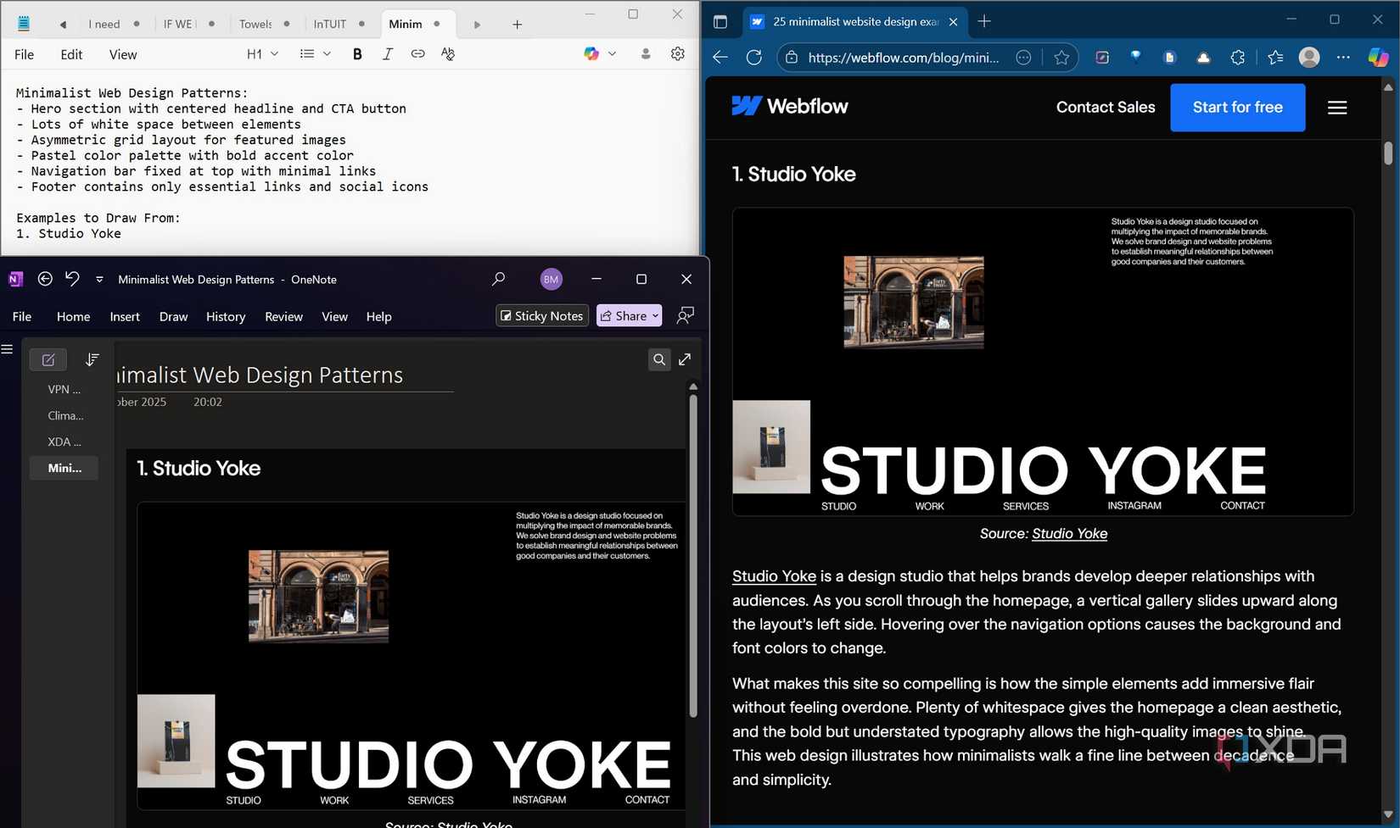This screenshot has height=828, width=1400.
Task: Open Edge tab actions menu icon
Action: tap(720, 21)
